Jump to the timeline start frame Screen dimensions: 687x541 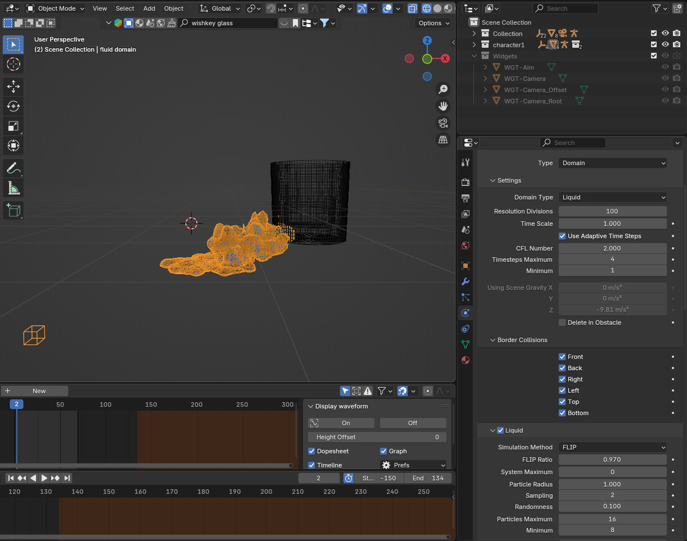pos(11,478)
